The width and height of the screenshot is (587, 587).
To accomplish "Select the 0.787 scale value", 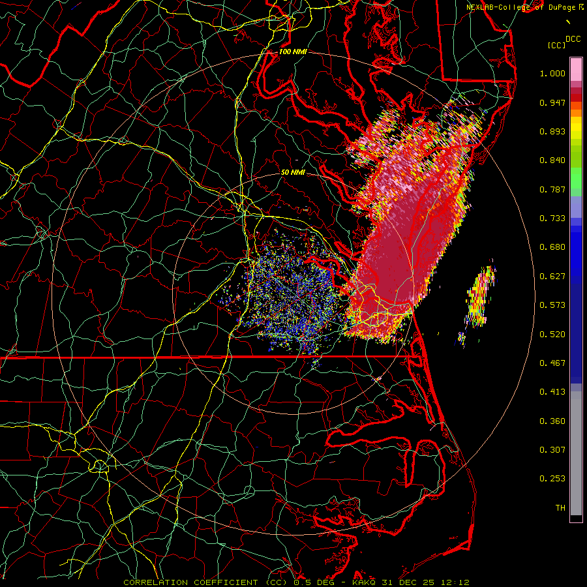I will pyautogui.click(x=552, y=189).
